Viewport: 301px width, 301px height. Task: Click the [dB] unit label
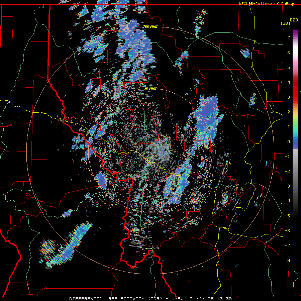click(286, 23)
